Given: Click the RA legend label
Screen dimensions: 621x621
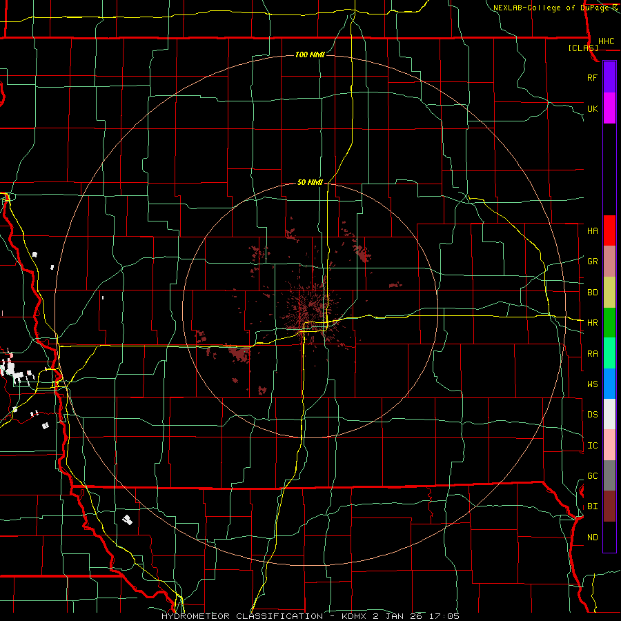Looking at the screenshot, I should pos(592,354).
